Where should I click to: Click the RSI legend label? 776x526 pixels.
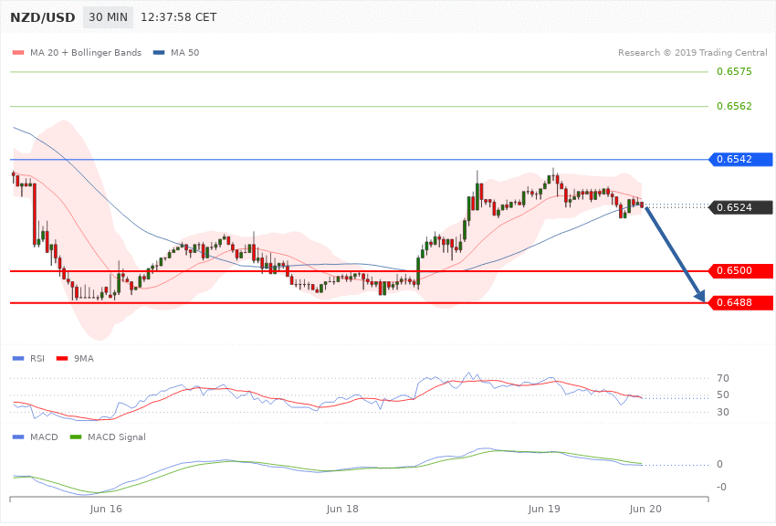tap(37, 358)
